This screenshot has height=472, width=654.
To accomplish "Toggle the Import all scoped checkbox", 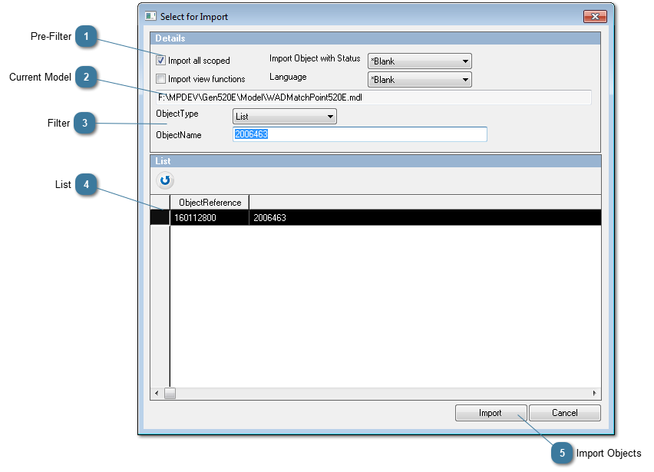I will (161, 61).
